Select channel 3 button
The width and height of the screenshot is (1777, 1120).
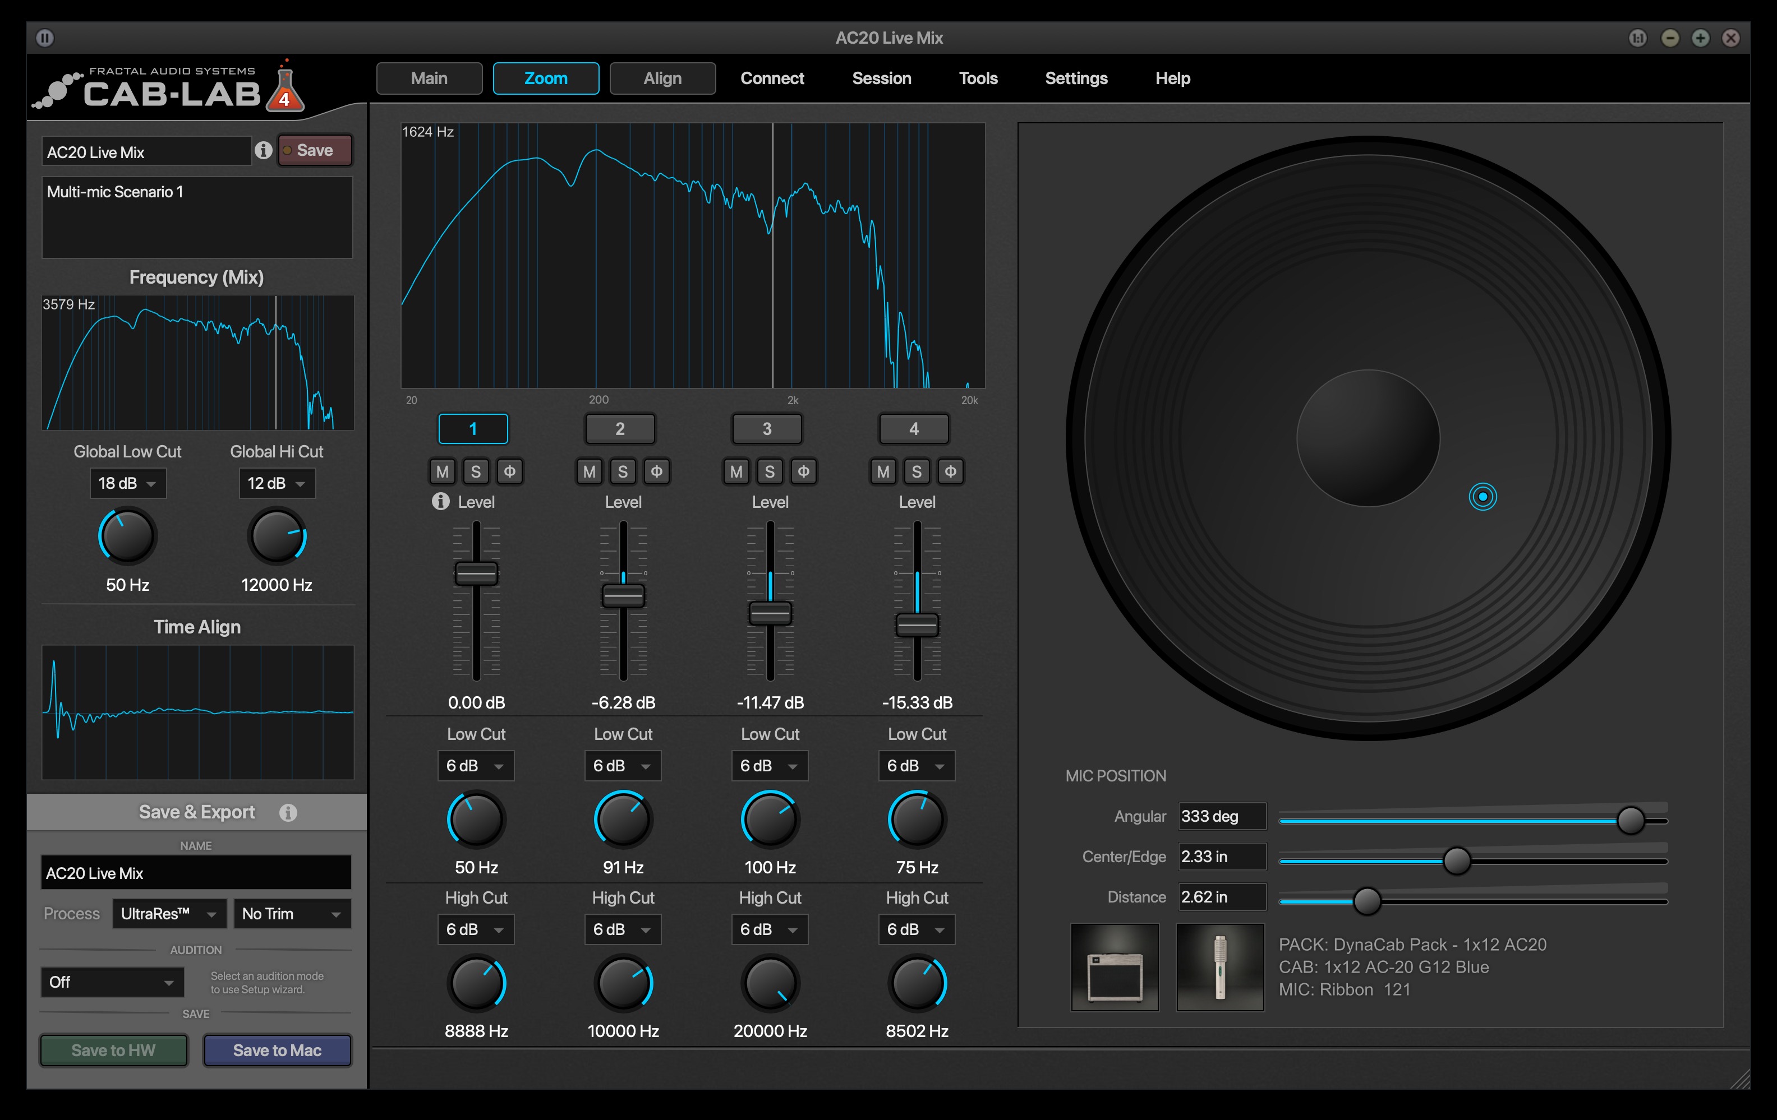tap(767, 428)
